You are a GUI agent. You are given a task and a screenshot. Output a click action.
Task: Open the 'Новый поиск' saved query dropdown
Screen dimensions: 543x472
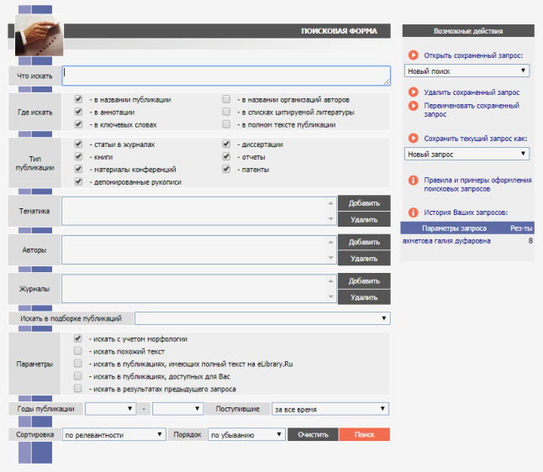pos(466,71)
